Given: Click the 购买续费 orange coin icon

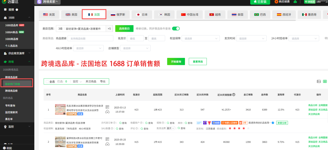Looking at the screenshot, I should click(x=276, y=2).
